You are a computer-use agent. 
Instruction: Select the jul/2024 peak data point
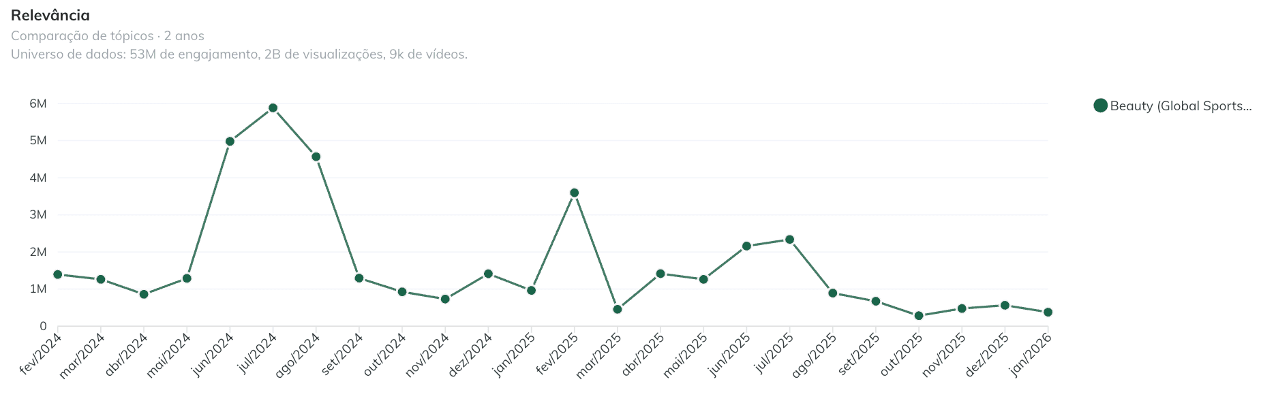coord(273,108)
